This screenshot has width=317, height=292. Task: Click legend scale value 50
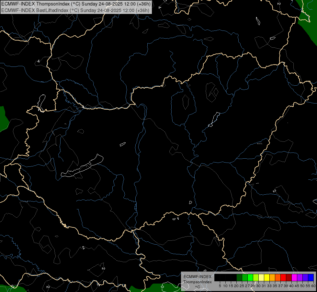(x=302, y=286)
